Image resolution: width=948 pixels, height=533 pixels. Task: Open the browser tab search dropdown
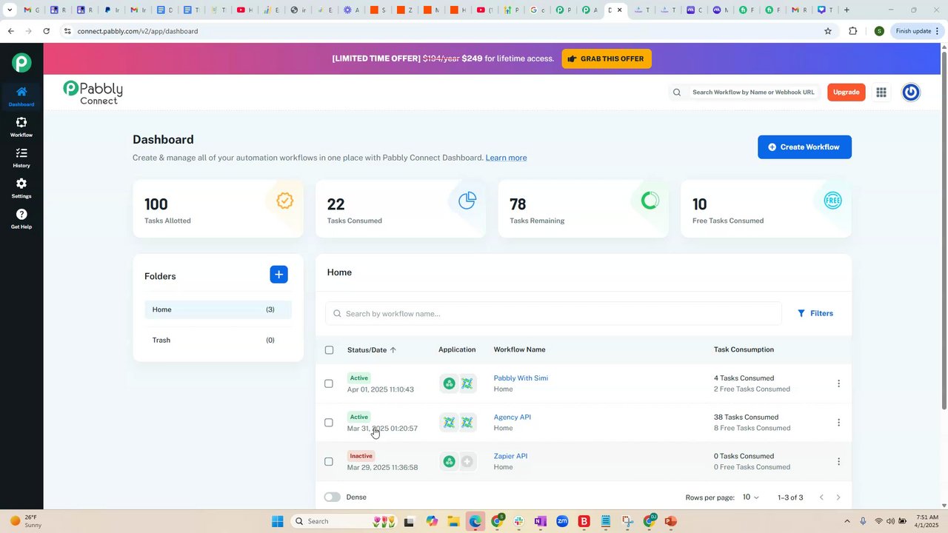point(10,10)
